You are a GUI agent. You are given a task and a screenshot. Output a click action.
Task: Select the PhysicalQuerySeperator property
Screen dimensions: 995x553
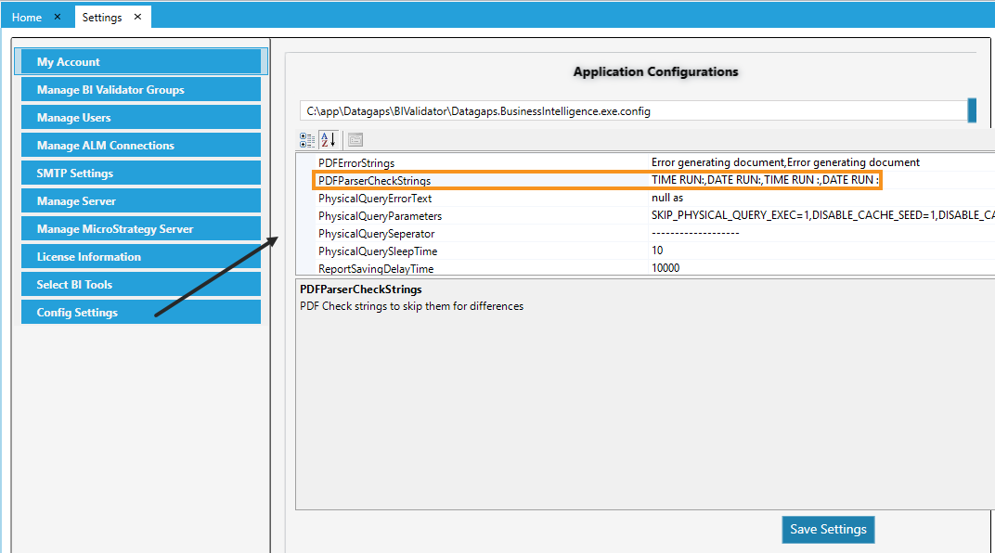[376, 234]
